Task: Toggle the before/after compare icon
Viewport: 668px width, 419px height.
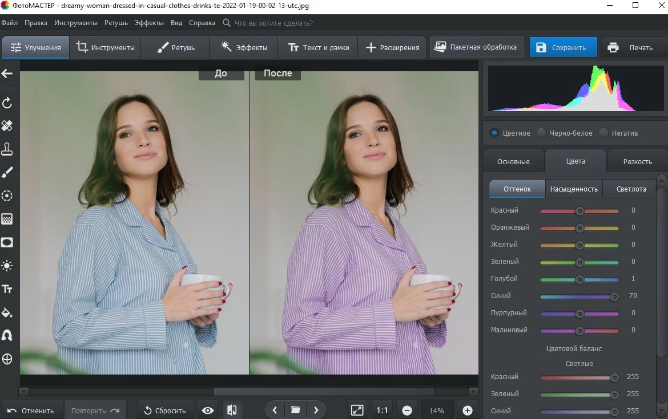Action: tap(232, 410)
